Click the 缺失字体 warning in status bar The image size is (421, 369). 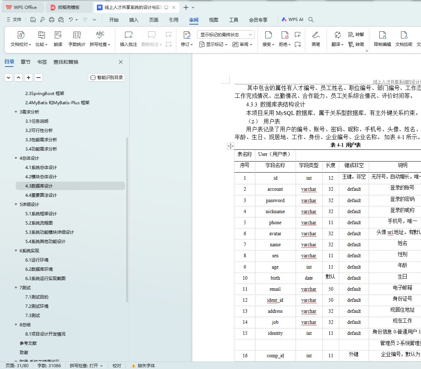[x=144, y=365]
